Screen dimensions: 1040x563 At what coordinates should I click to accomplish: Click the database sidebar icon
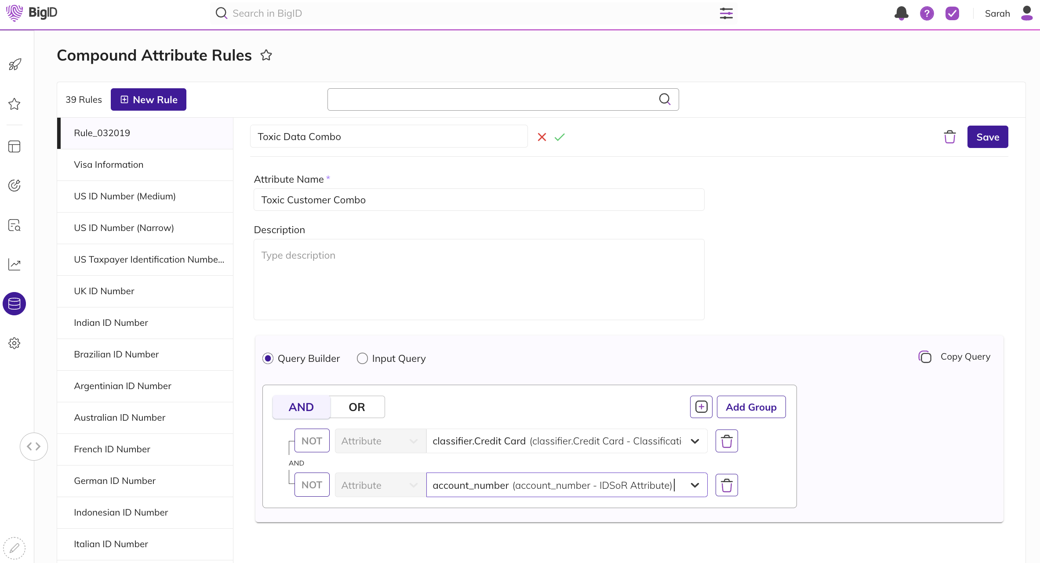(x=15, y=303)
